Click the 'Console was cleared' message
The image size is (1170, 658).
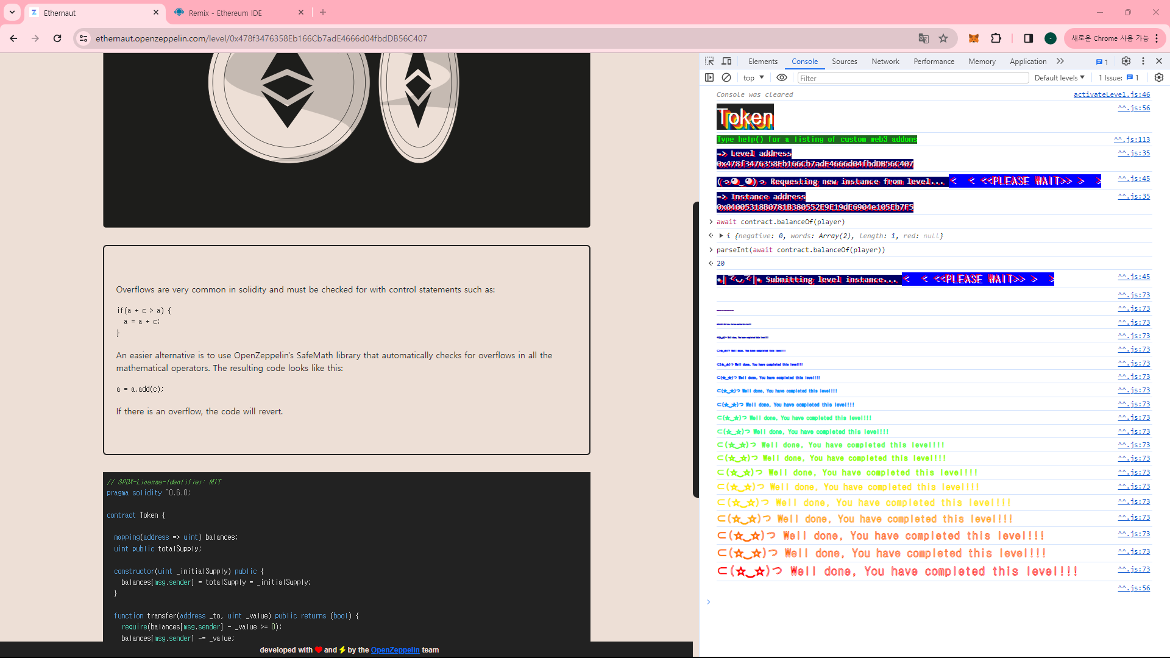[x=754, y=94]
